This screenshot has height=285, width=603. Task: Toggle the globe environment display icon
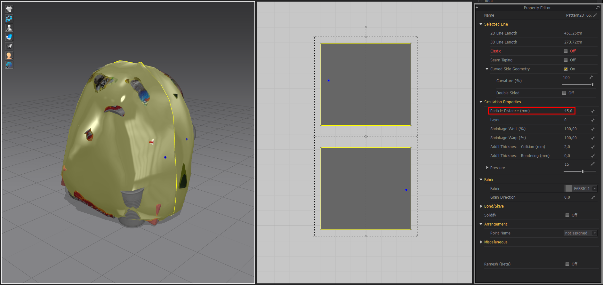pos(9,65)
